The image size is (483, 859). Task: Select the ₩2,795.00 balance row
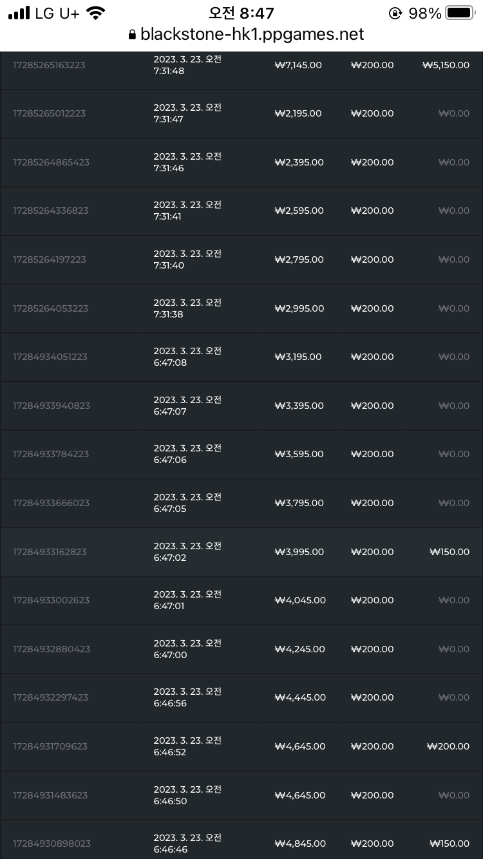pyautogui.click(x=241, y=260)
